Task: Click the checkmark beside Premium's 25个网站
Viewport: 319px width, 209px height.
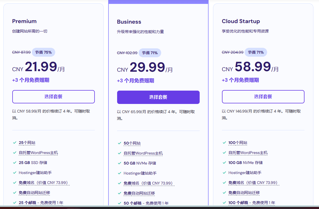Action: coord(14,143)
